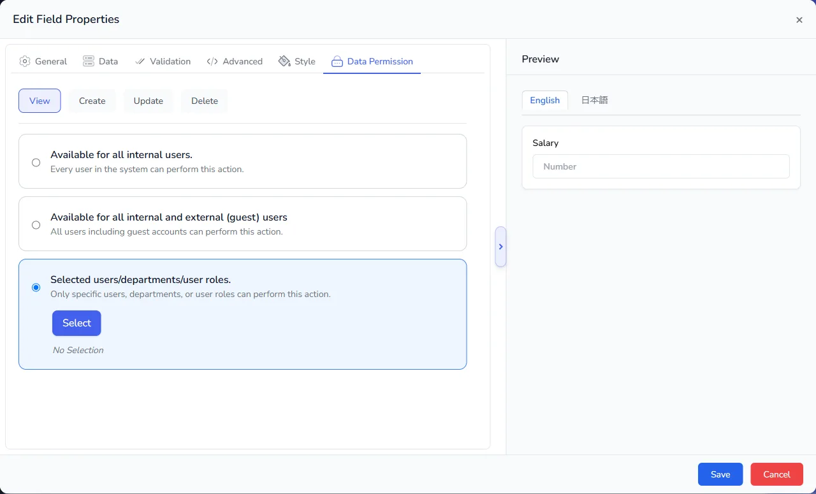Choose the internal and external guest users radio
The image size is (816, 494).
36,225
